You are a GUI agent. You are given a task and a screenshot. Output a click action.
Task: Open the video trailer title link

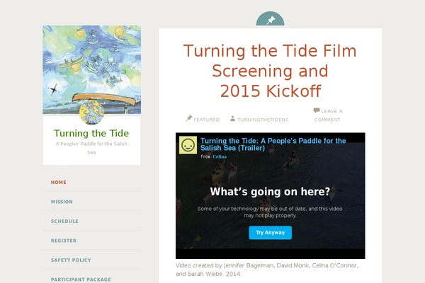[273, 145]
